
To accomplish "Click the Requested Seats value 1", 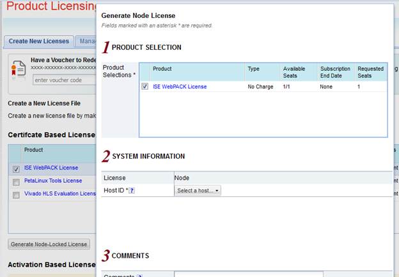I will coord(359,86).
